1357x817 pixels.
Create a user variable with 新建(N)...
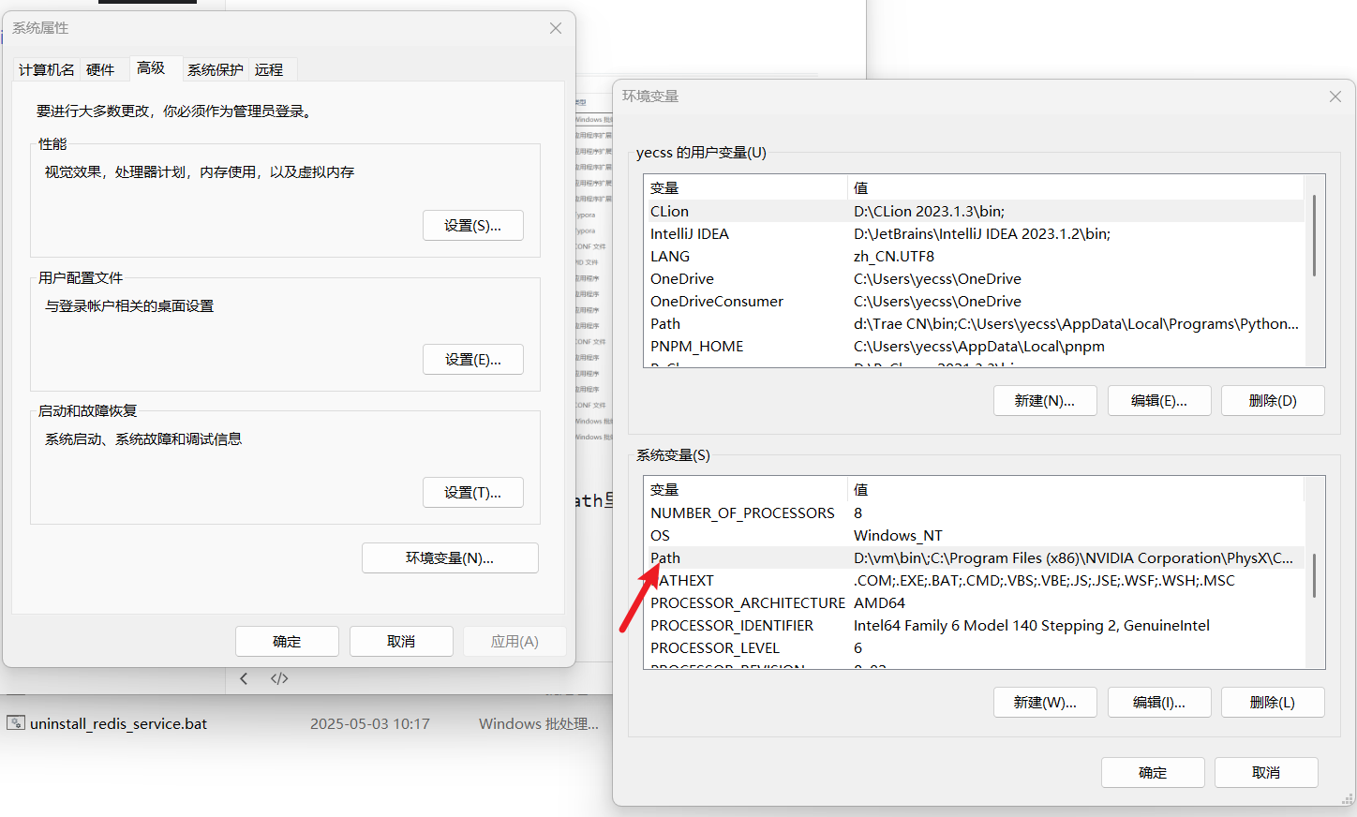(1045, 401)
